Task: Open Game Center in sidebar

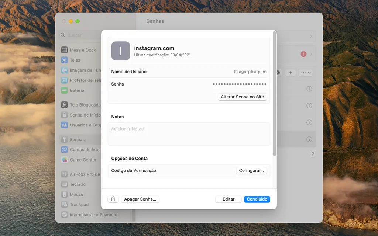Action: coord(79,160)
